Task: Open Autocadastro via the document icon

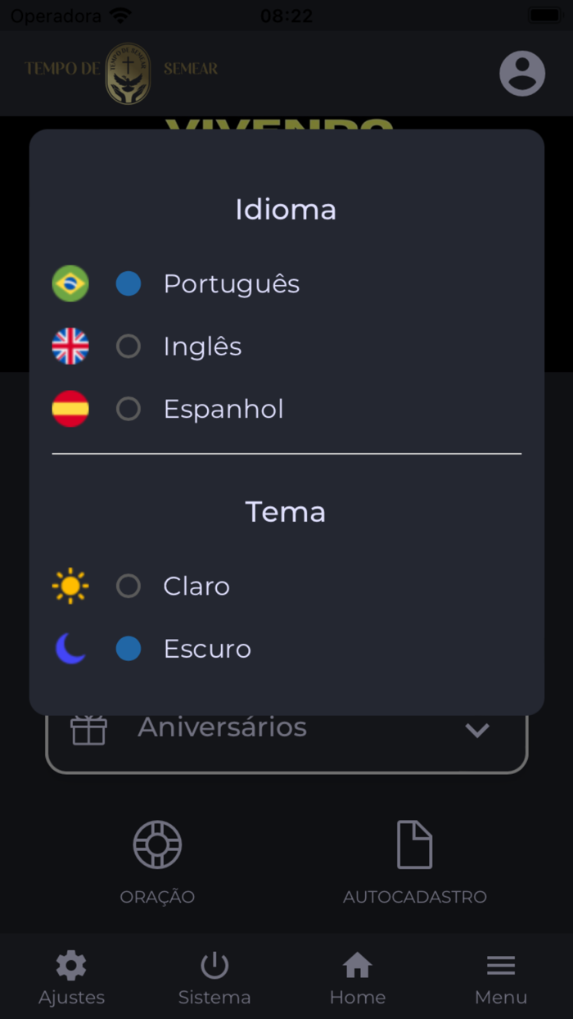Action: 415,844
